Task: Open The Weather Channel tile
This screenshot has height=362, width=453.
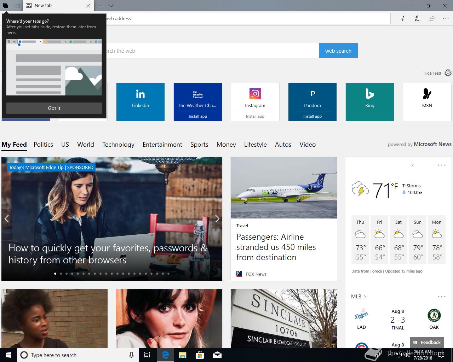Action: [x=198, y=98]
